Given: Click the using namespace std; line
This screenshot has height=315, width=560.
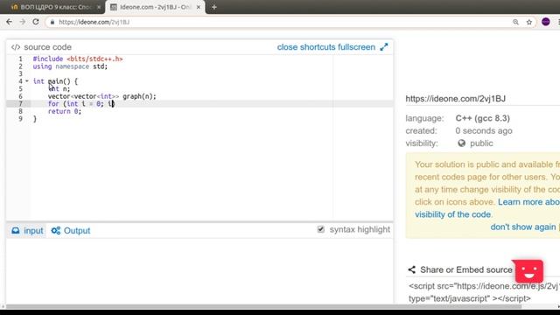Looking at the screenshot, I should (70, 66).
